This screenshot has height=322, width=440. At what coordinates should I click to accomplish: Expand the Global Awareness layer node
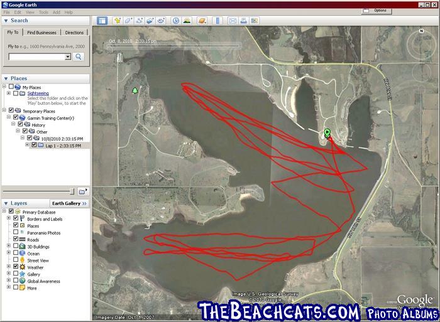click(x=9, y=280)
